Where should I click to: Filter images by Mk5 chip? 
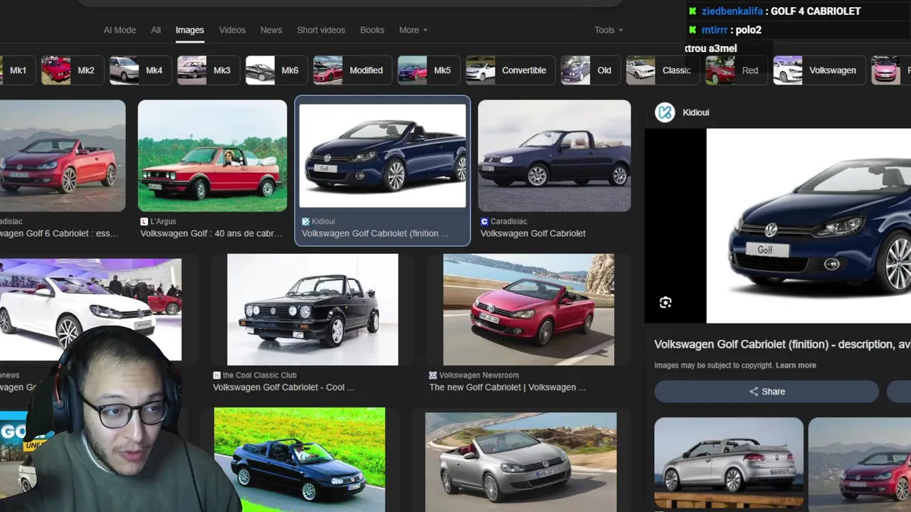[428, 70]
